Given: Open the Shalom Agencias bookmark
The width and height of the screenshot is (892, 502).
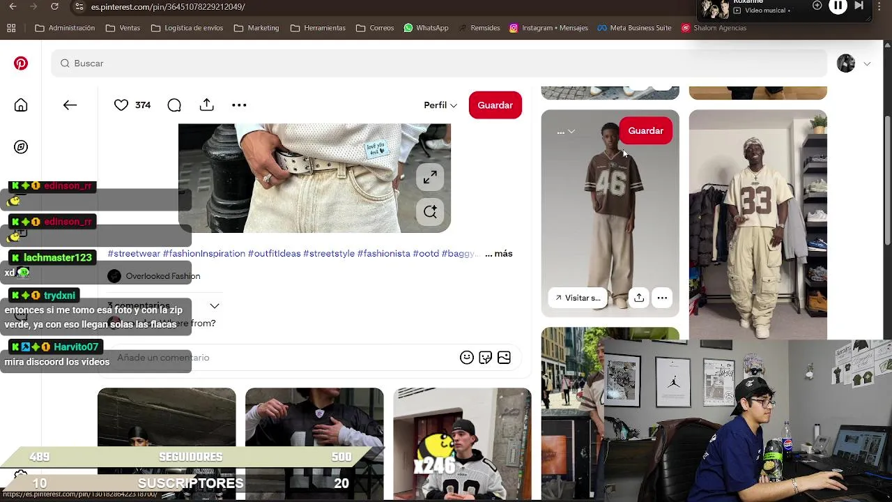Looking at the screenshot, I should pyautogui.click(x=714, y=28).
